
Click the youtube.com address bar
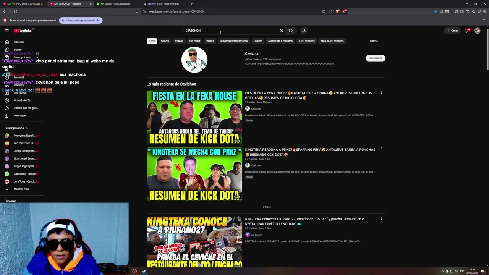(x=233, y=11)
